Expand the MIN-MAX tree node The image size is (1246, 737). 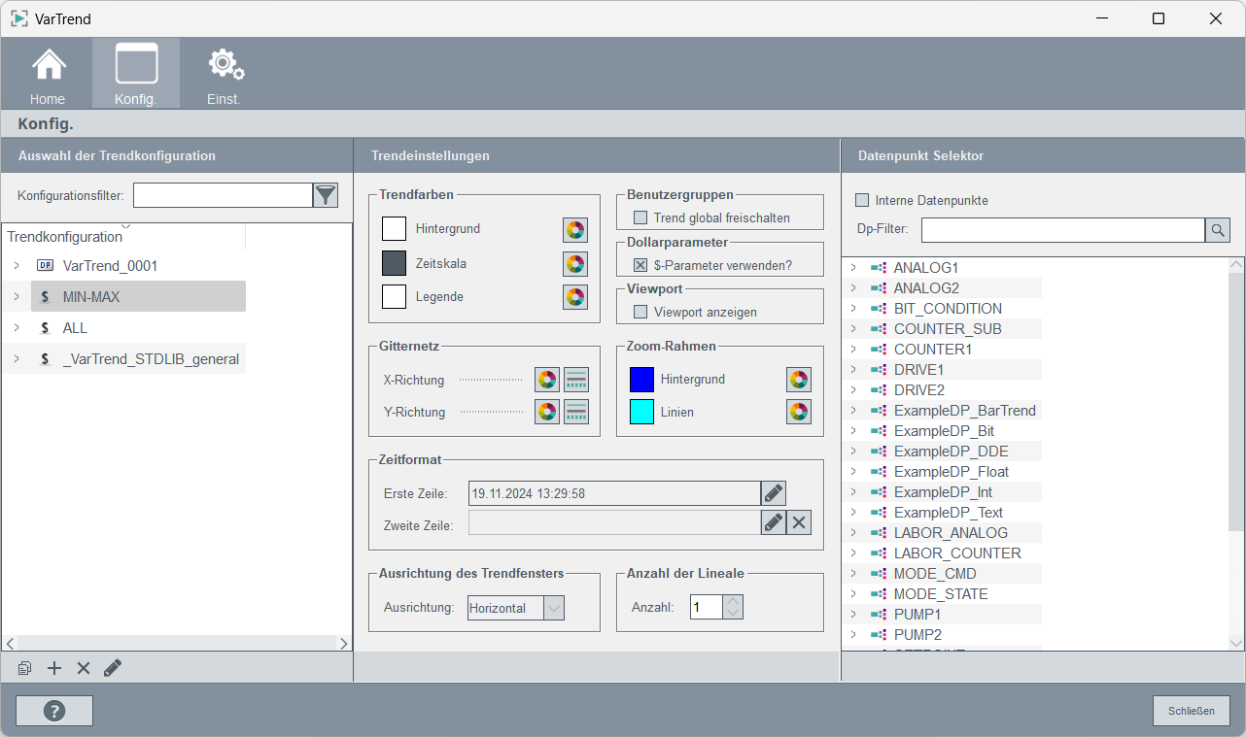click(17, 296)
